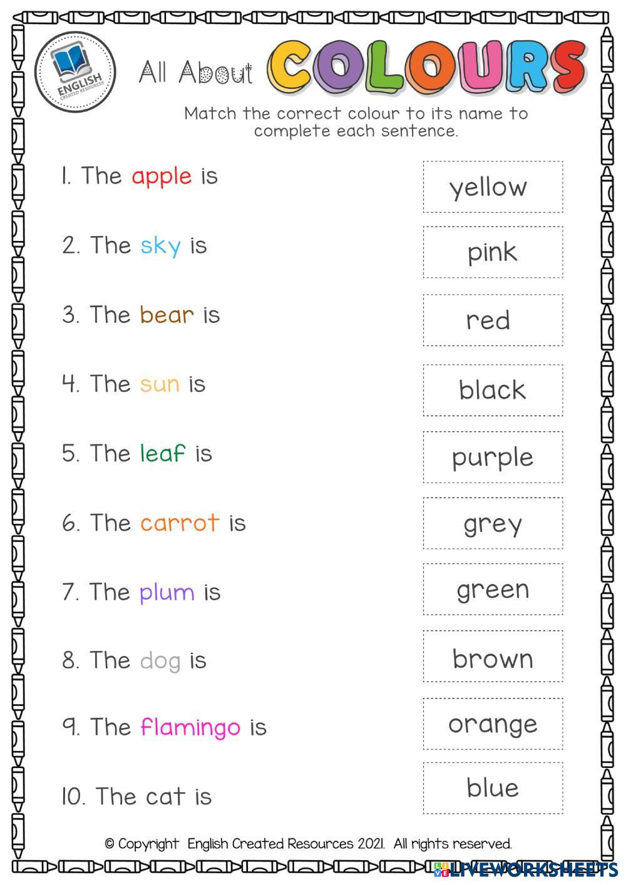
Task: Click the blue word 'sky'
Action: pos(160,246)
